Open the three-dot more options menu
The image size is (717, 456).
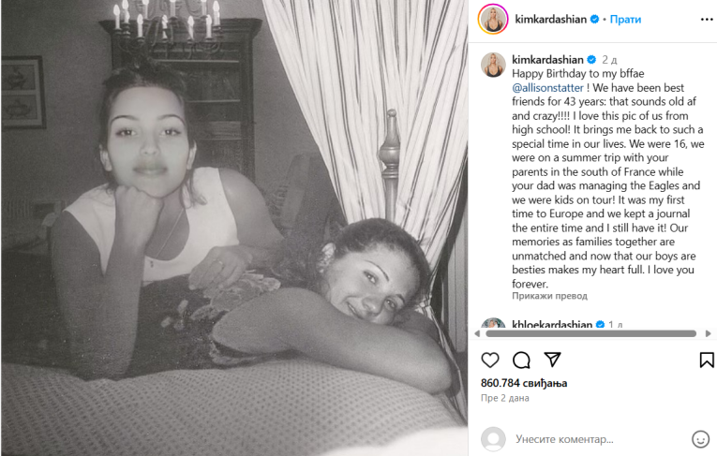pos(707,19)
